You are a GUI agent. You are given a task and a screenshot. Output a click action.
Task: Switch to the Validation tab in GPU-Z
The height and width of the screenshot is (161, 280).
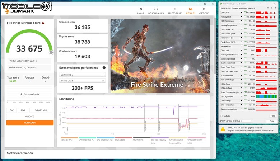click(x=251, y=8)
